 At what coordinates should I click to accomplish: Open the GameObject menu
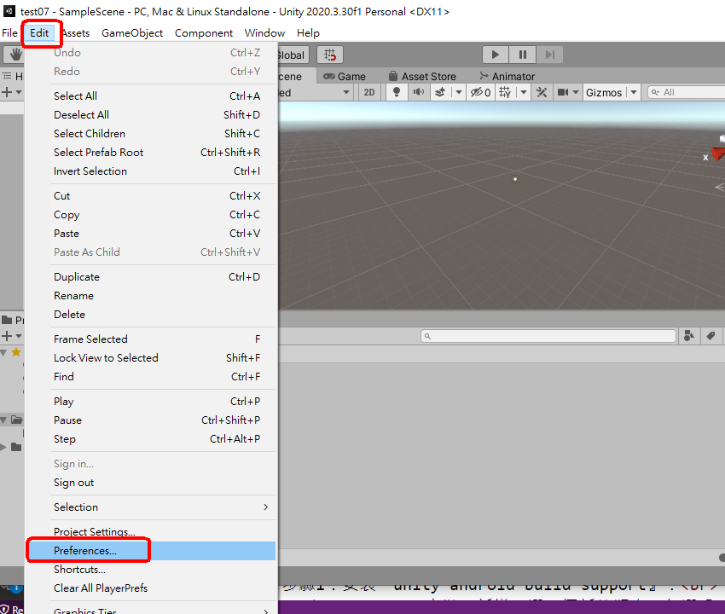tap(132, 32)
